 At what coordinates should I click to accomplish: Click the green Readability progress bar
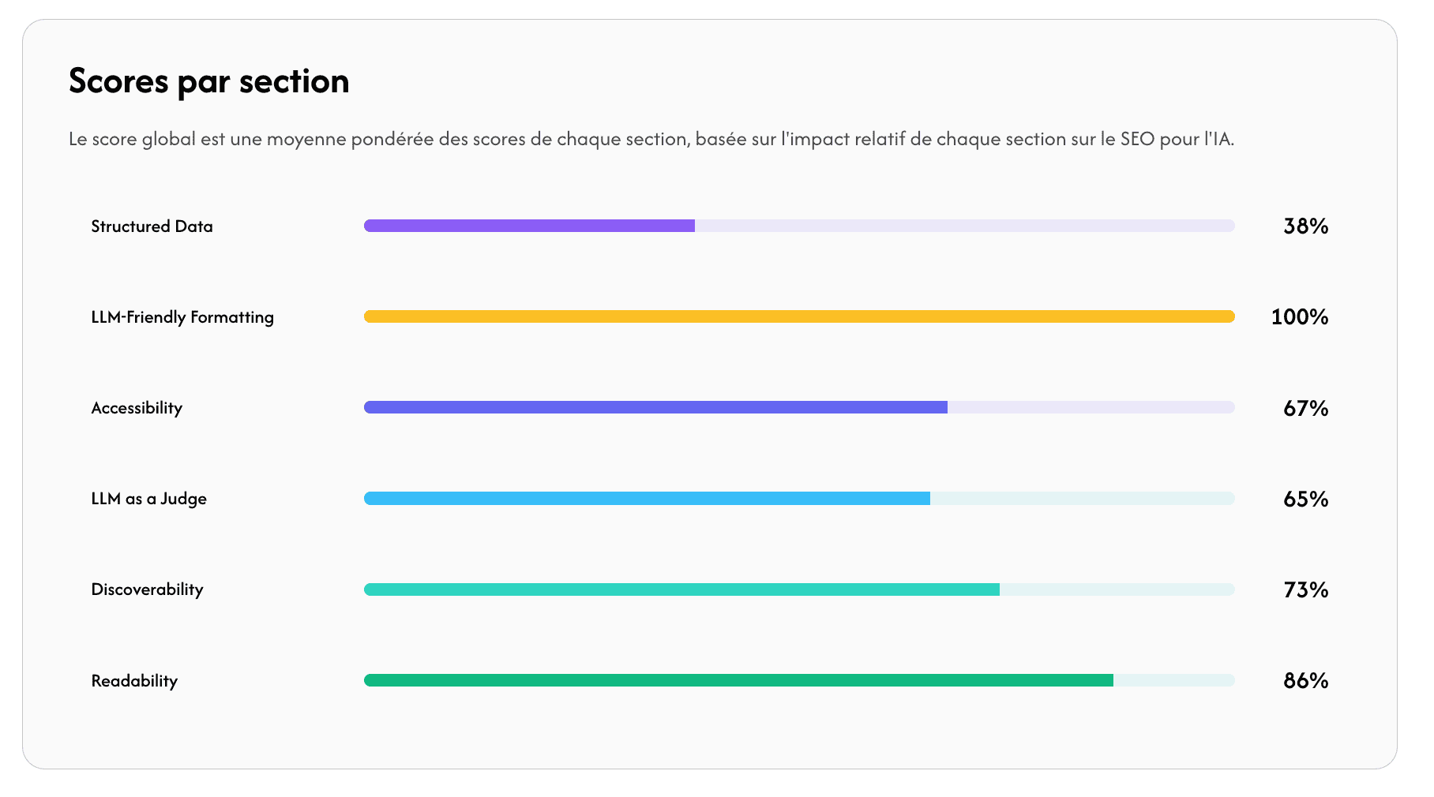coord(738,680)
